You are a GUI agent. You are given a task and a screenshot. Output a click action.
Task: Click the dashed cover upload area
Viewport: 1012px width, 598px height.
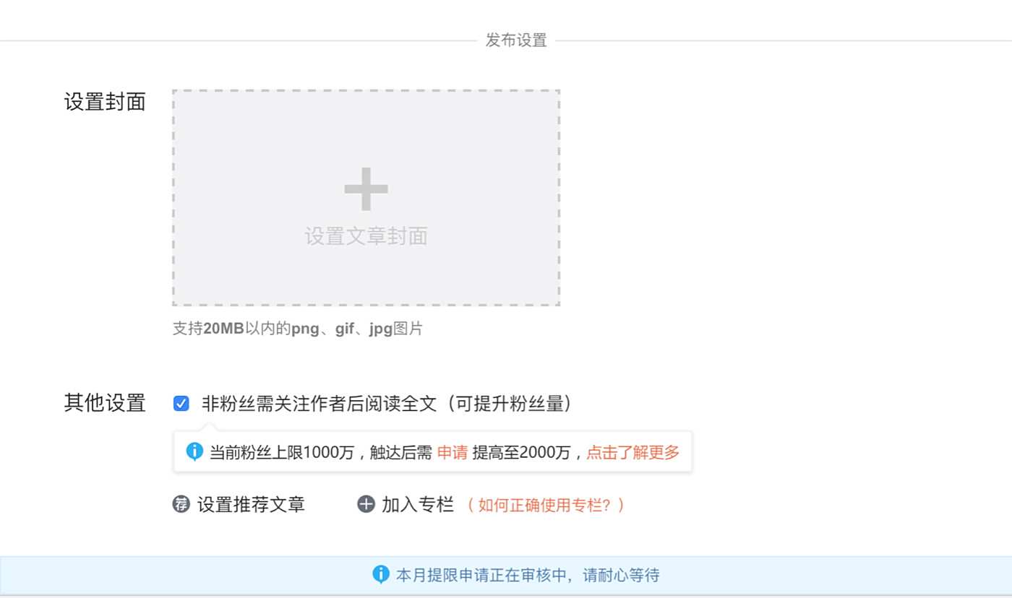pos(366,198)
